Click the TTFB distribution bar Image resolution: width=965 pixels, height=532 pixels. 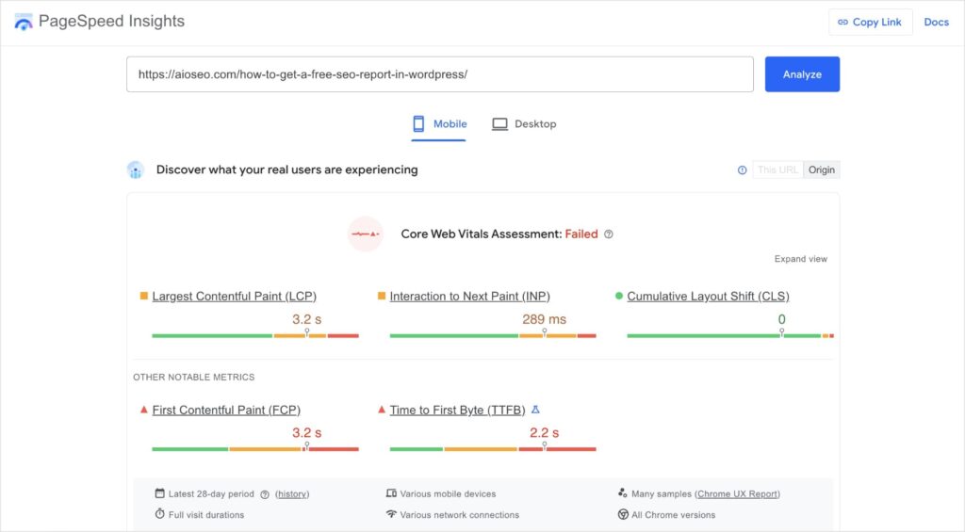point(493,449)
